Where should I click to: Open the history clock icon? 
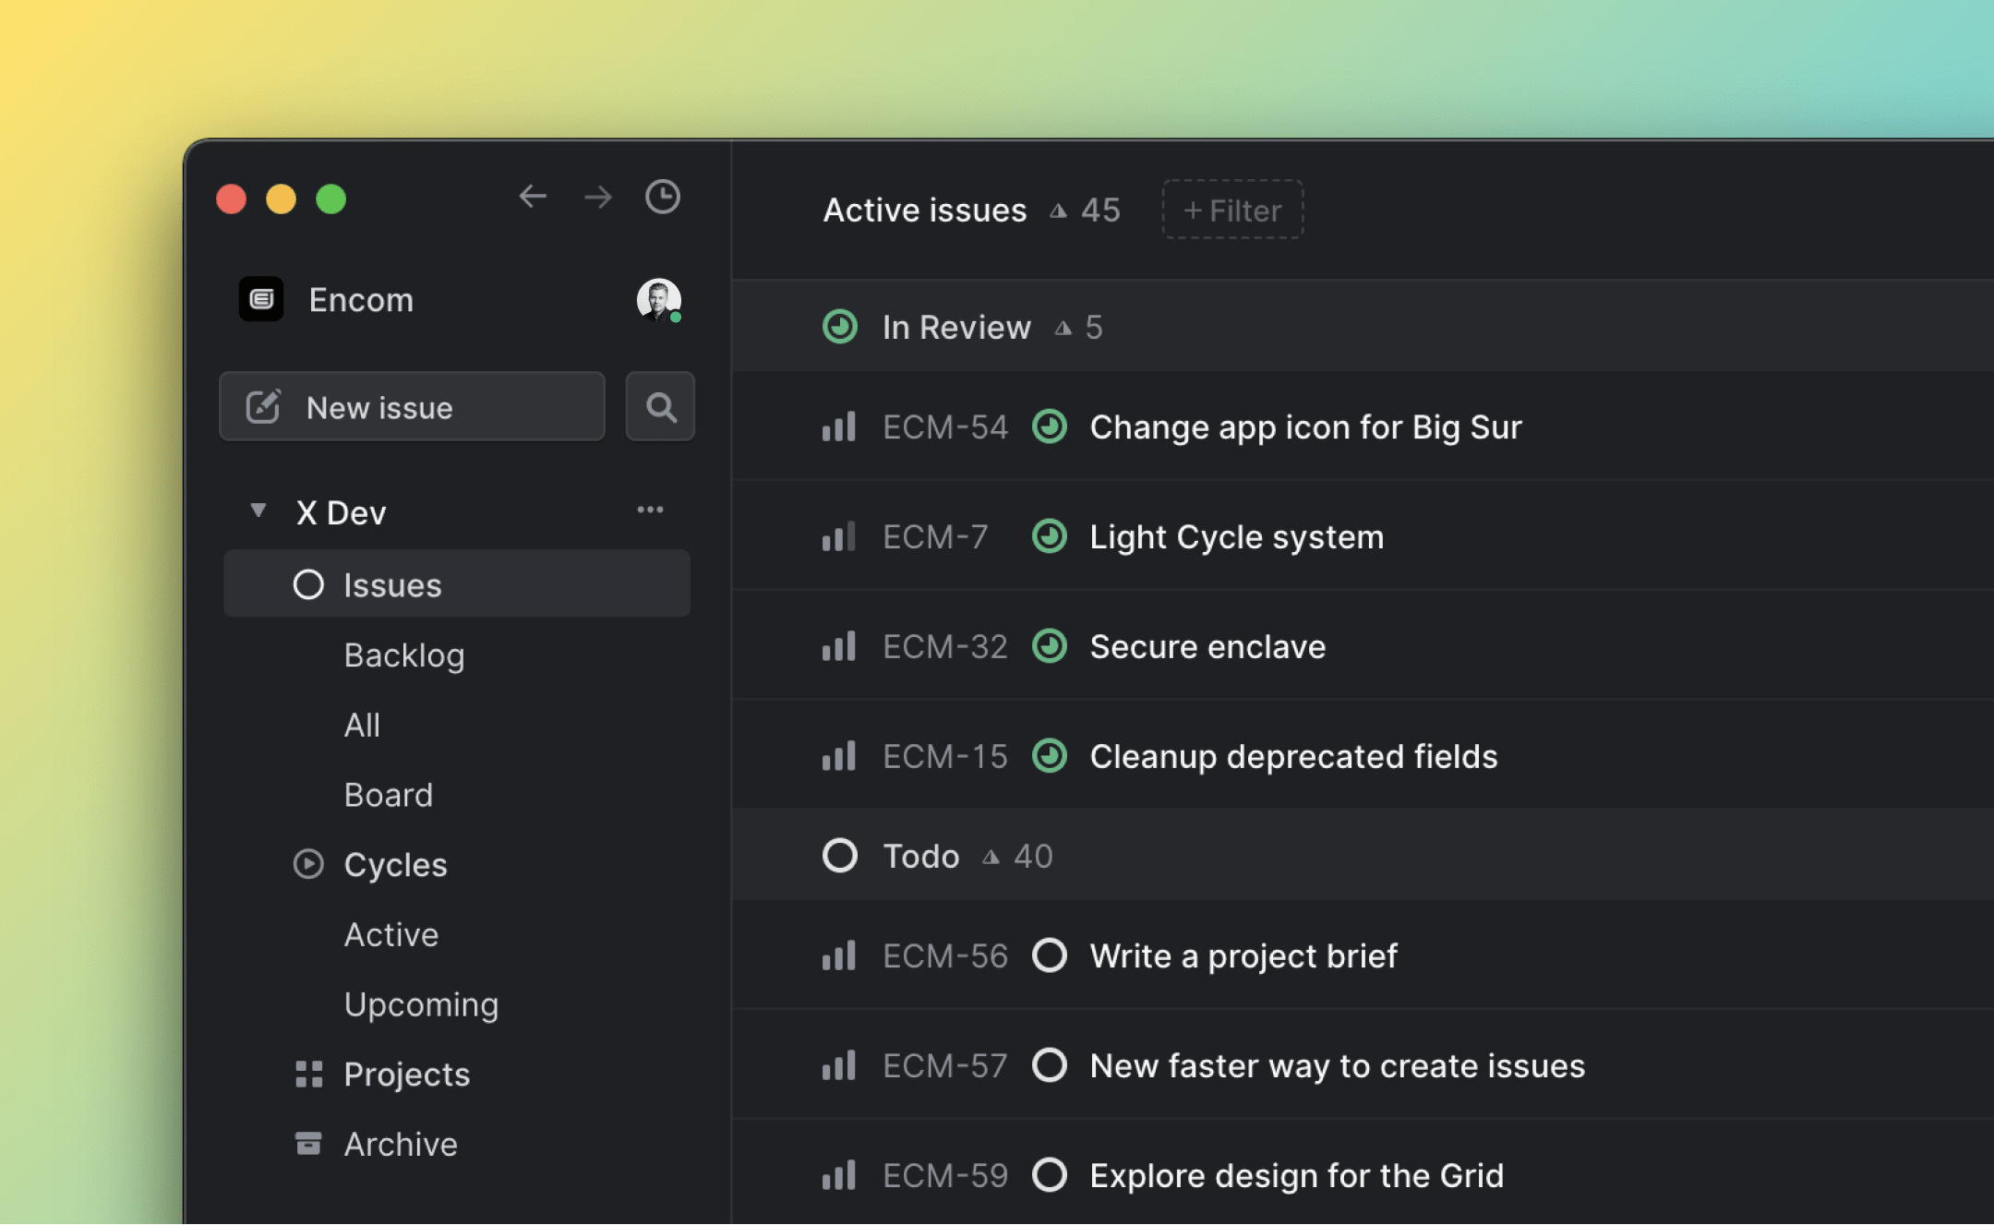[662, 197]
